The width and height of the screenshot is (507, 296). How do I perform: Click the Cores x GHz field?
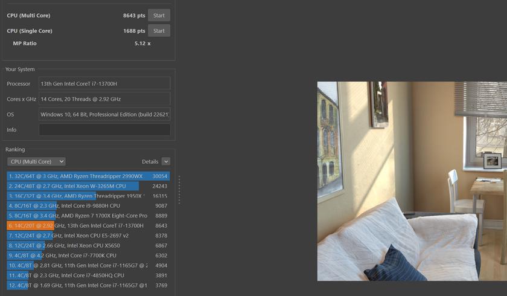point(104,99)
